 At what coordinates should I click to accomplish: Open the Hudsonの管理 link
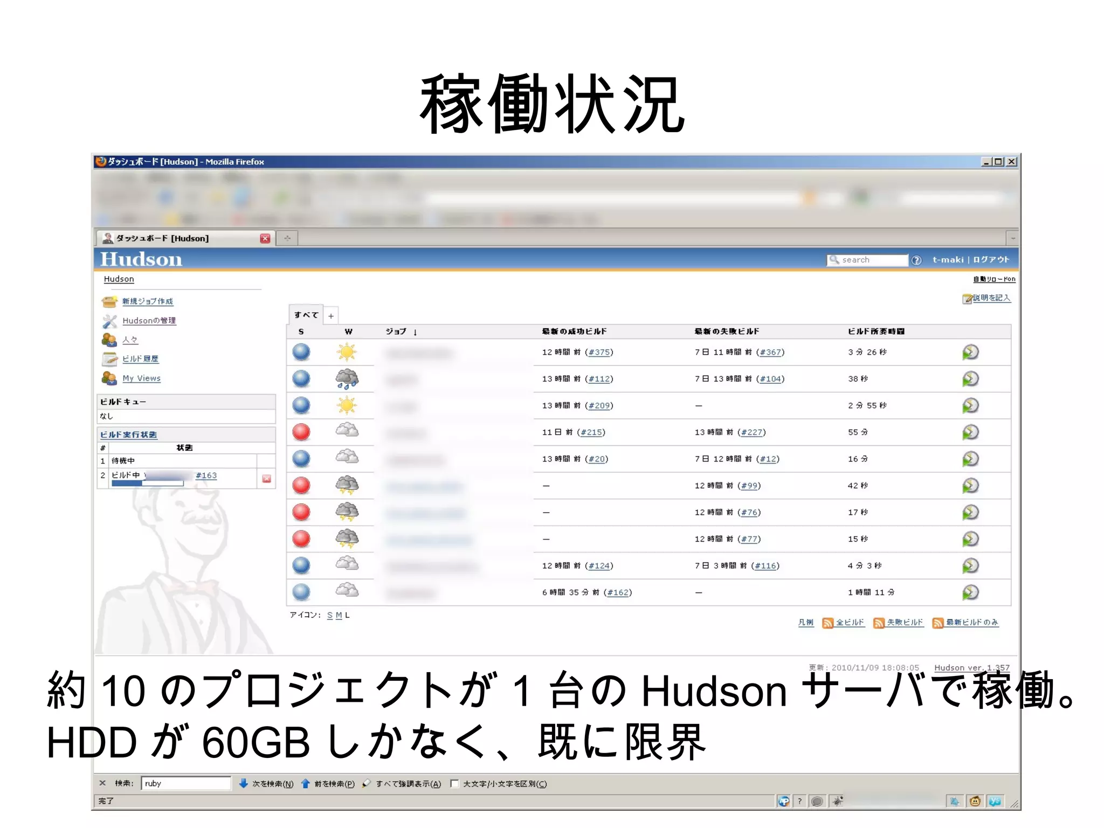pyautogui.click(x=149, y=320)
